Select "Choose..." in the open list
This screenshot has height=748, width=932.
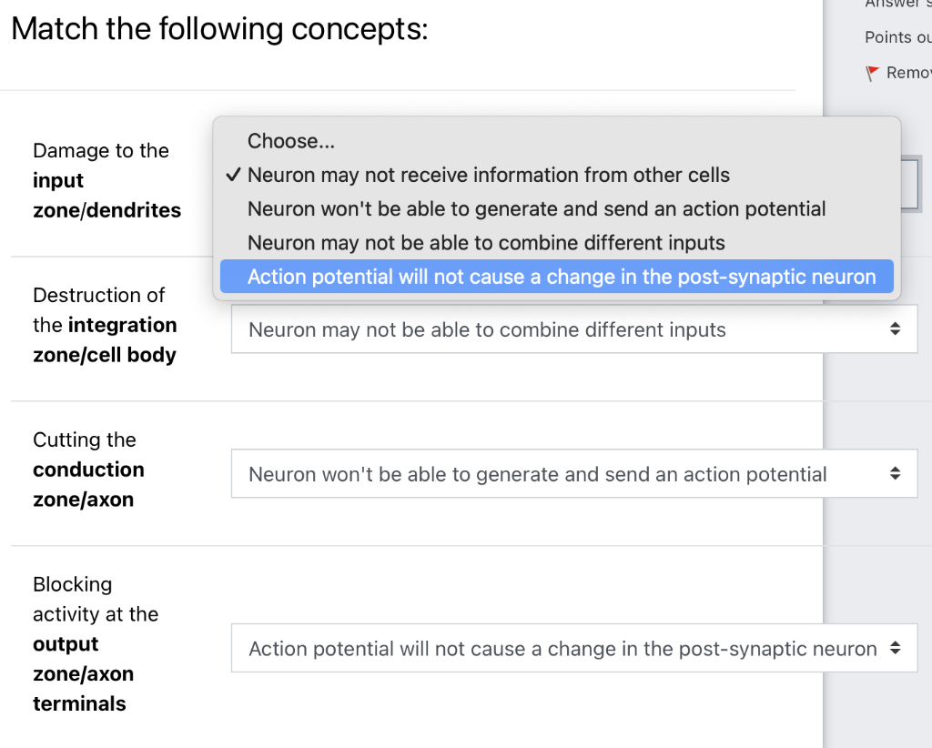point(291,141)
